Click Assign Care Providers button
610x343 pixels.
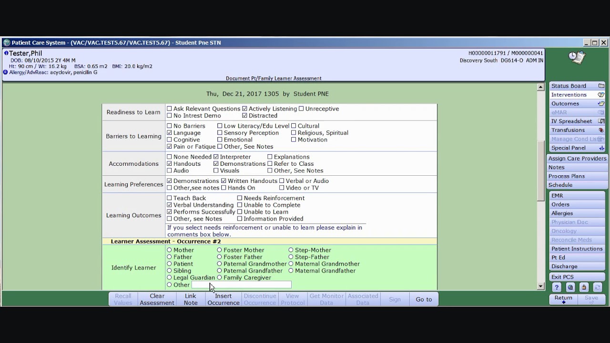[577, 159]
